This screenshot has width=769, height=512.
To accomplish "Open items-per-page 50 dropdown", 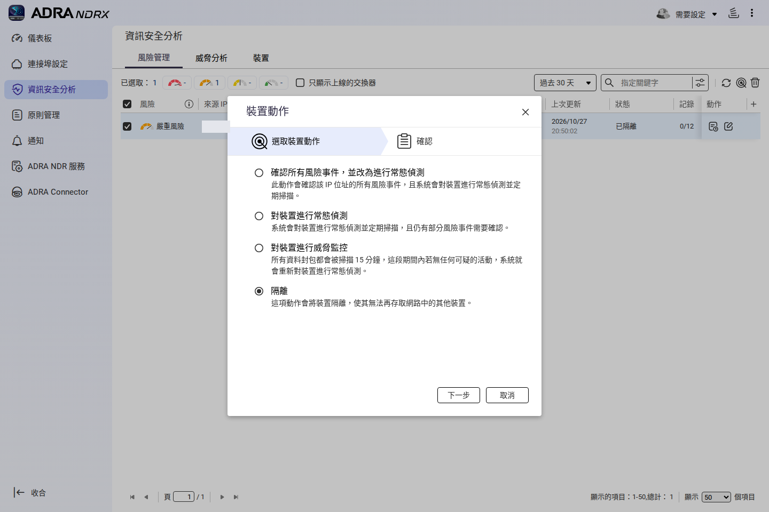I will tap(716, 497).
